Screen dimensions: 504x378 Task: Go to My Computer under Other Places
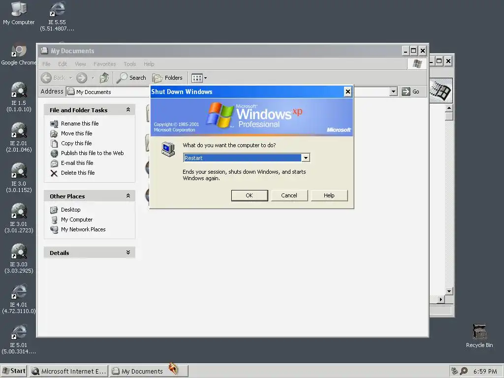(72, 220)
